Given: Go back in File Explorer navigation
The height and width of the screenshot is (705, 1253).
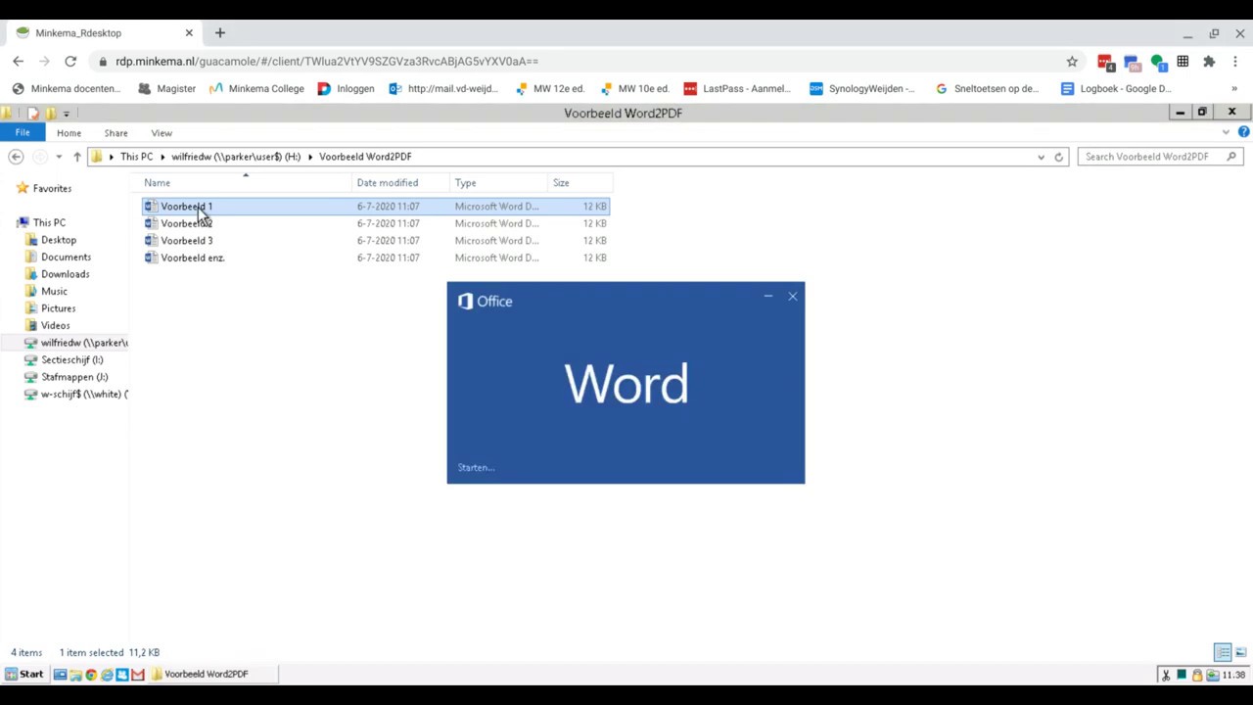Looking at the screenshot, I should (x=16, y=157).
